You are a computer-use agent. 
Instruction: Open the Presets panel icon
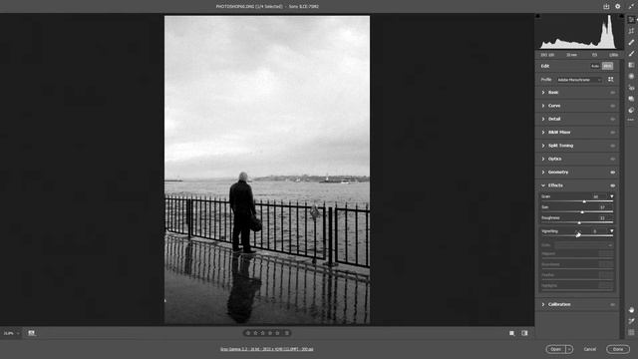pyautogui.click(x=631, y=110)
